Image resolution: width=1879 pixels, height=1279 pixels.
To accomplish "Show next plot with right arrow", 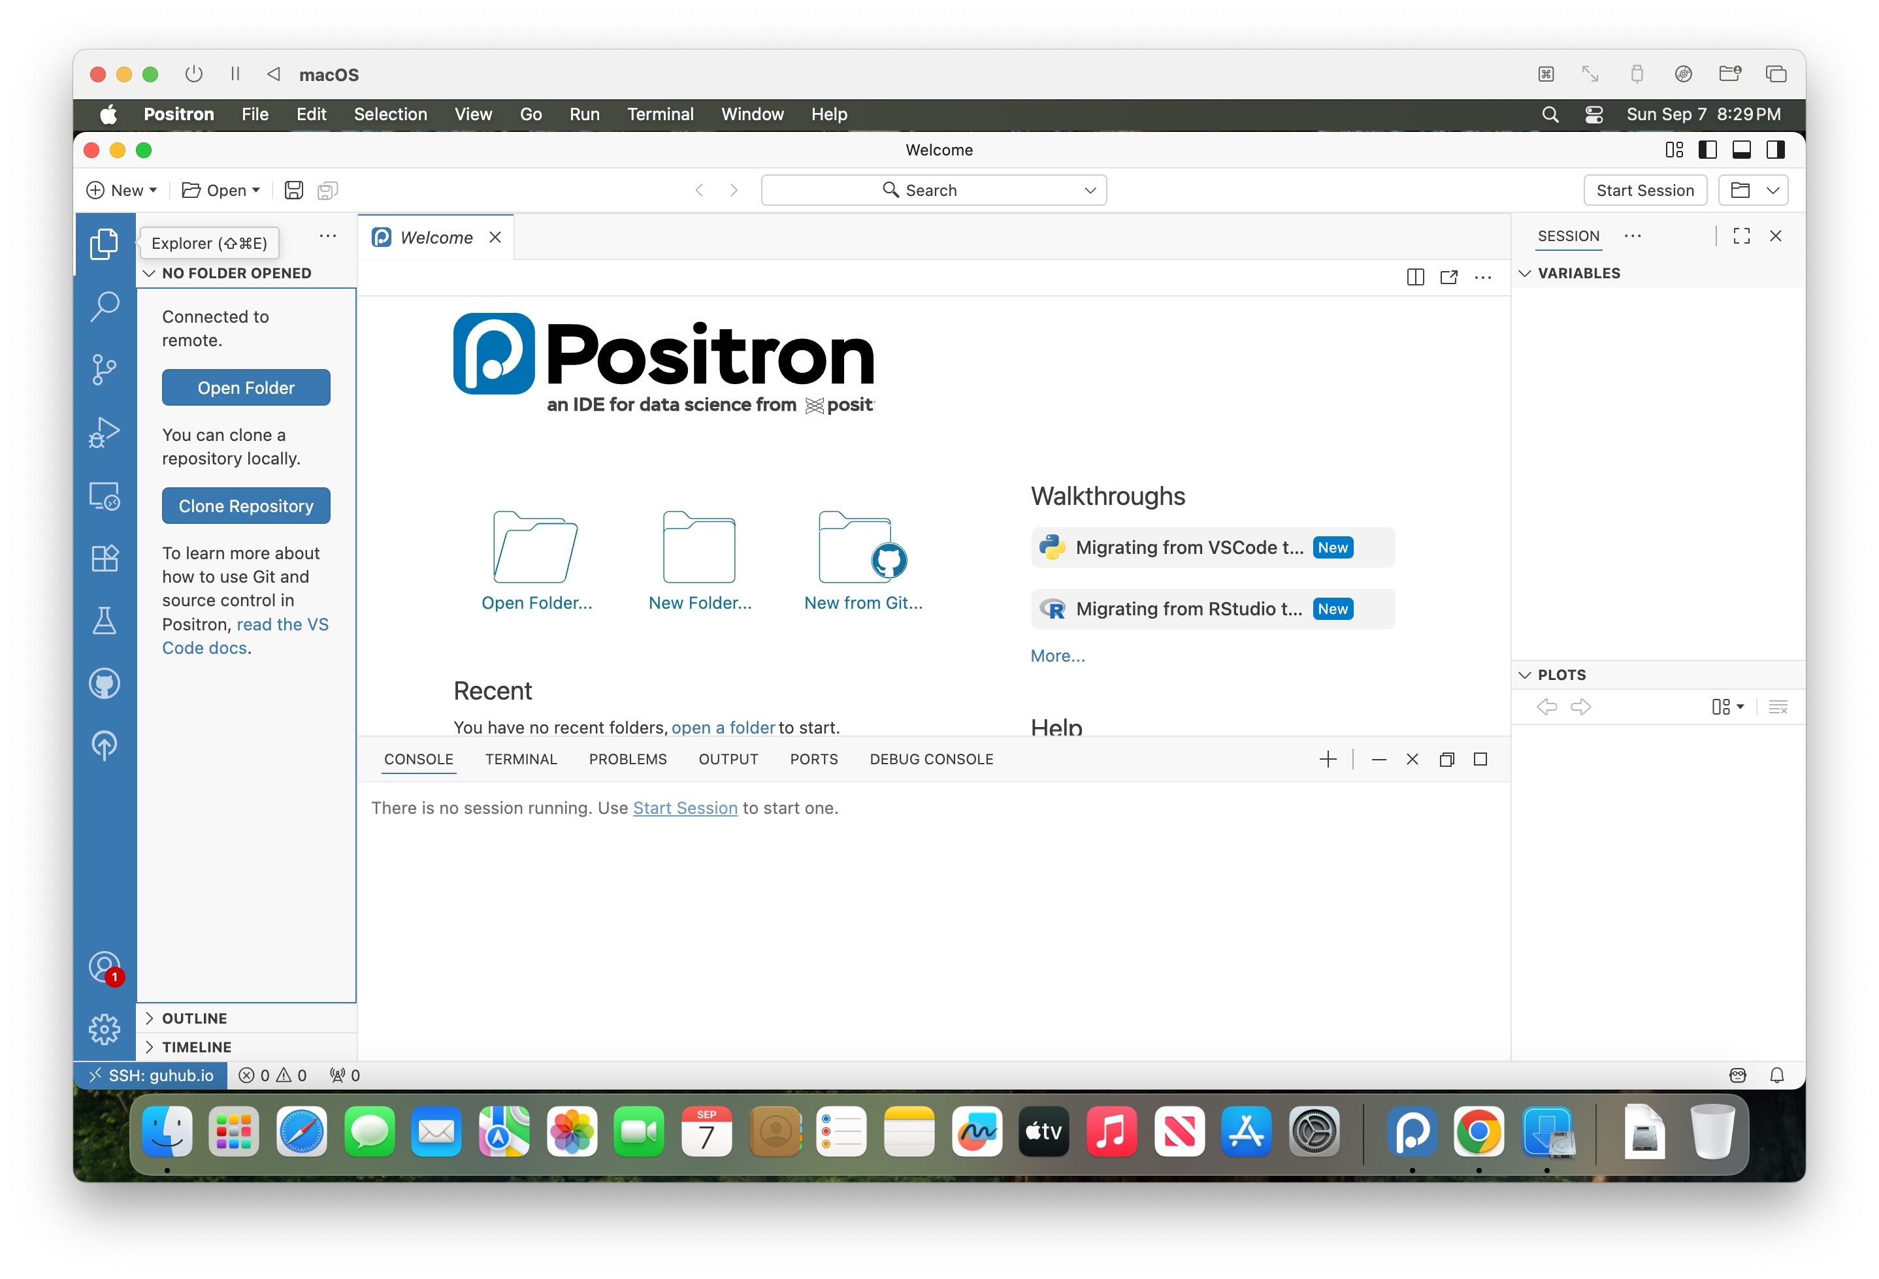I will pos(1580,707).
